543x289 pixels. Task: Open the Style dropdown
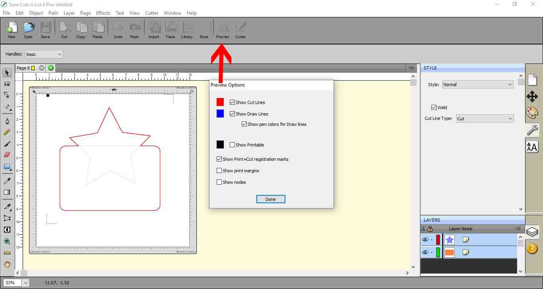(x=478, y=85)
